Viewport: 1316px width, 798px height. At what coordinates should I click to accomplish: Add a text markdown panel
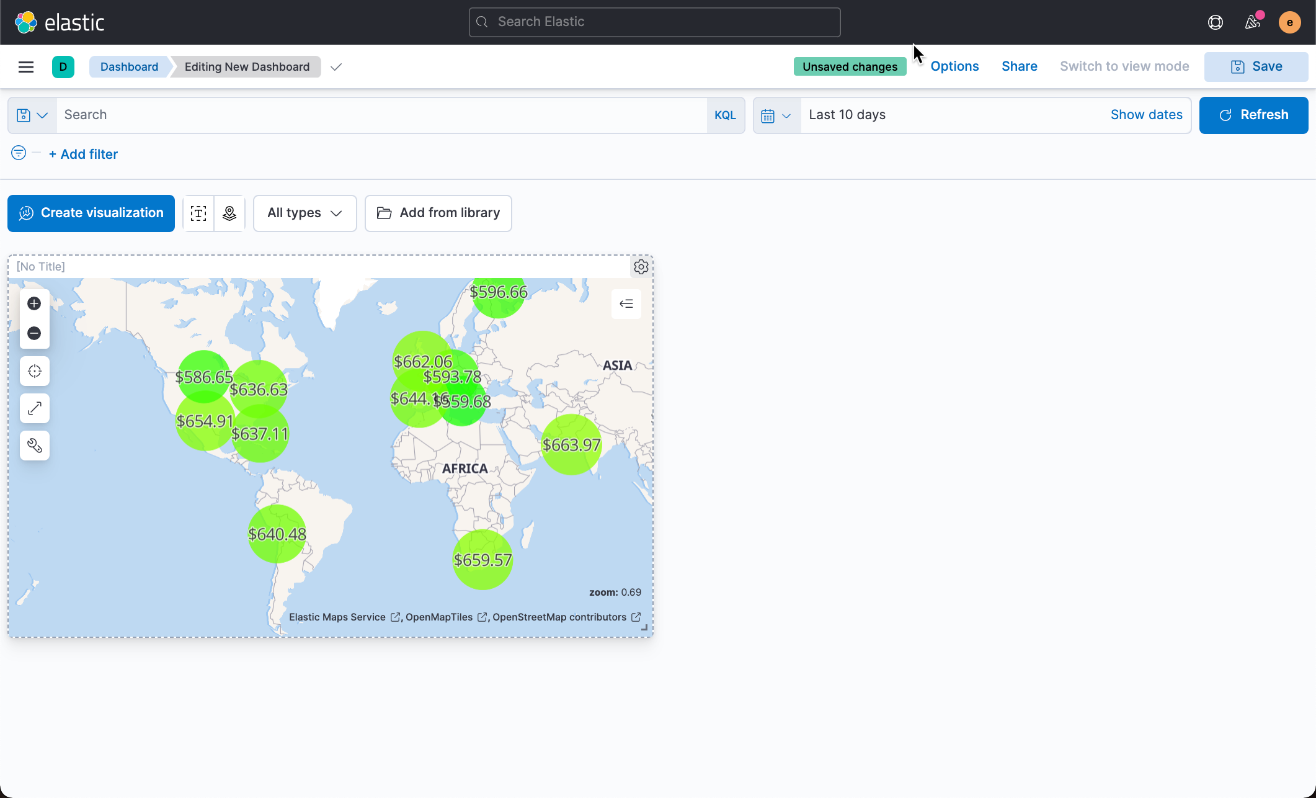click(198, 213)
